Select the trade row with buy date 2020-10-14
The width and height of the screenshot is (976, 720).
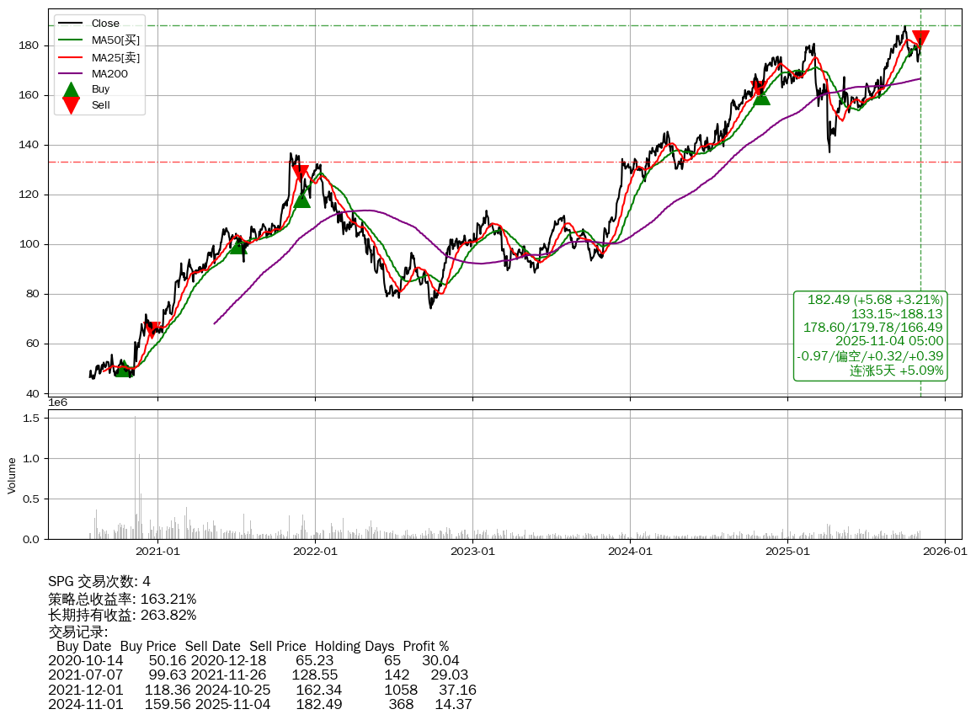[253, 660]
